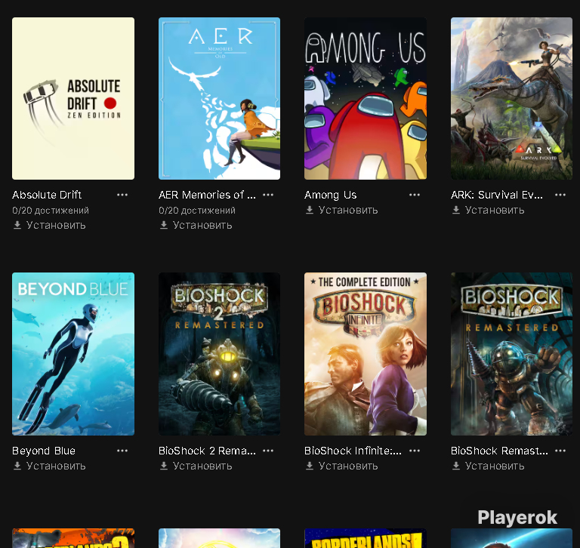Install BioShock Infinite Complete Edition
Image resolution: width=580 pixels, height=548 pixels.
tap(341, 466)
